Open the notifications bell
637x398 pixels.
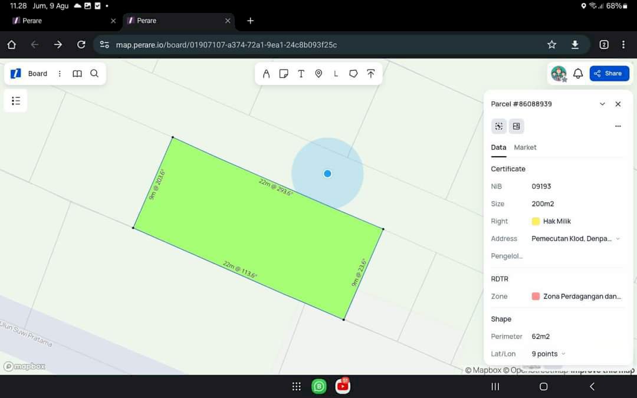(578, 74)
